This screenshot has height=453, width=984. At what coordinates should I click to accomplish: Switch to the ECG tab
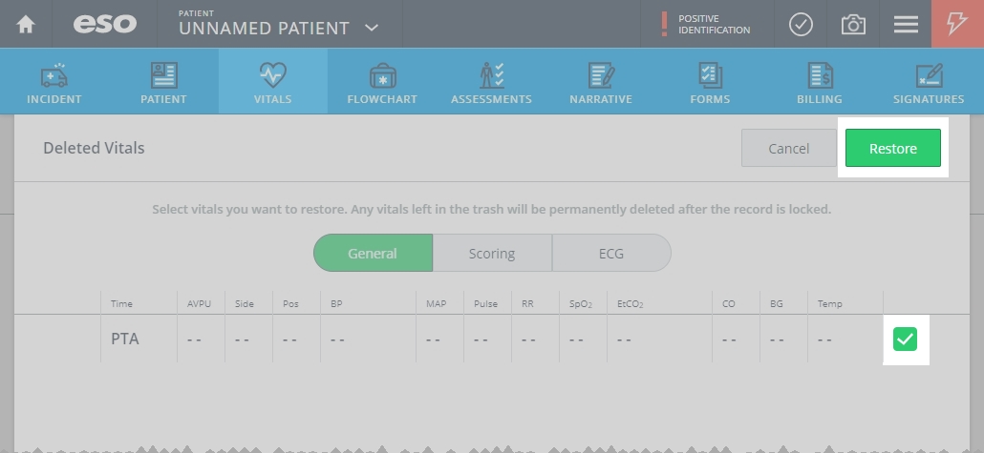[611, 253]
